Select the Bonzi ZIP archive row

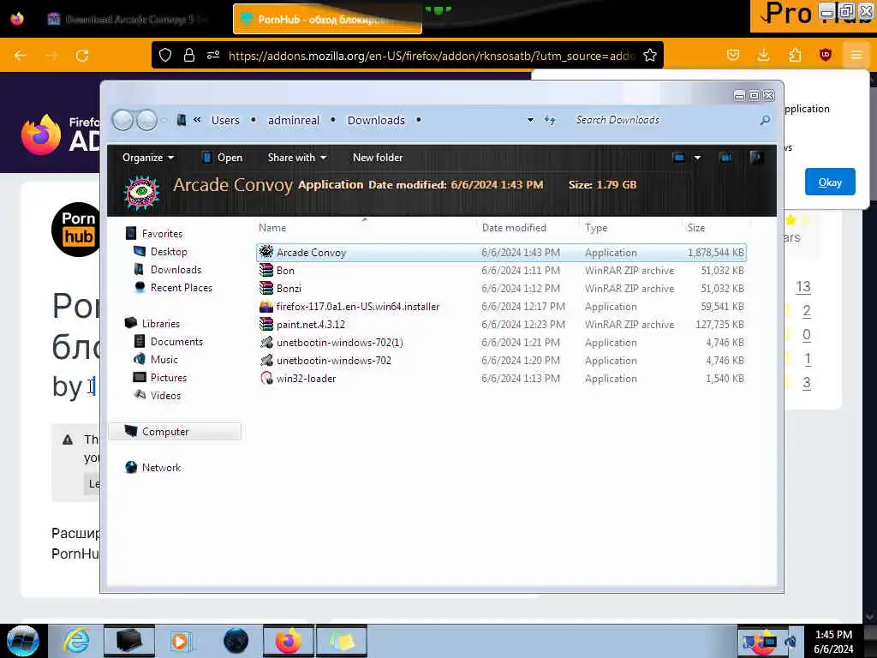click(x=502, y=288)
